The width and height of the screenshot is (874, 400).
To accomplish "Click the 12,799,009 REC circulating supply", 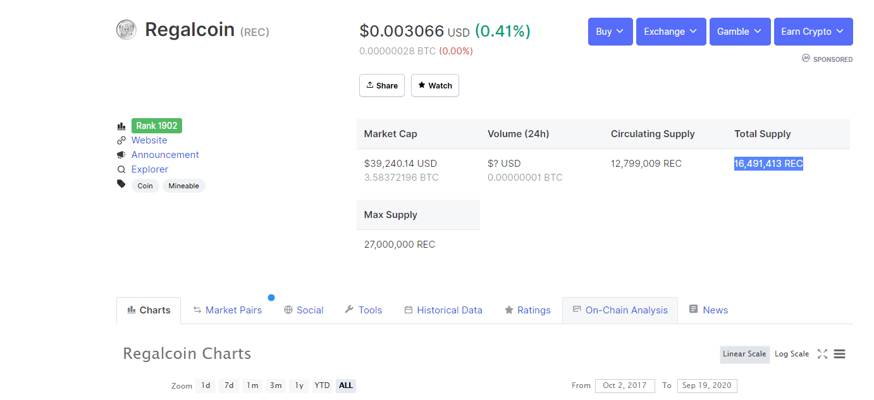I will tap(646, 164).
